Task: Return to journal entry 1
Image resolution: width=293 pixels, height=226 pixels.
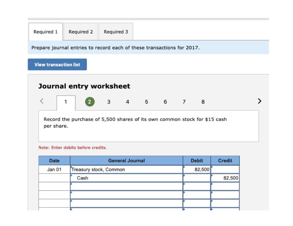Action: [66, 102]
